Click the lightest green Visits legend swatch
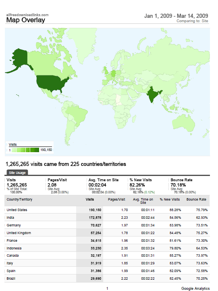 (x=14, y=150)
